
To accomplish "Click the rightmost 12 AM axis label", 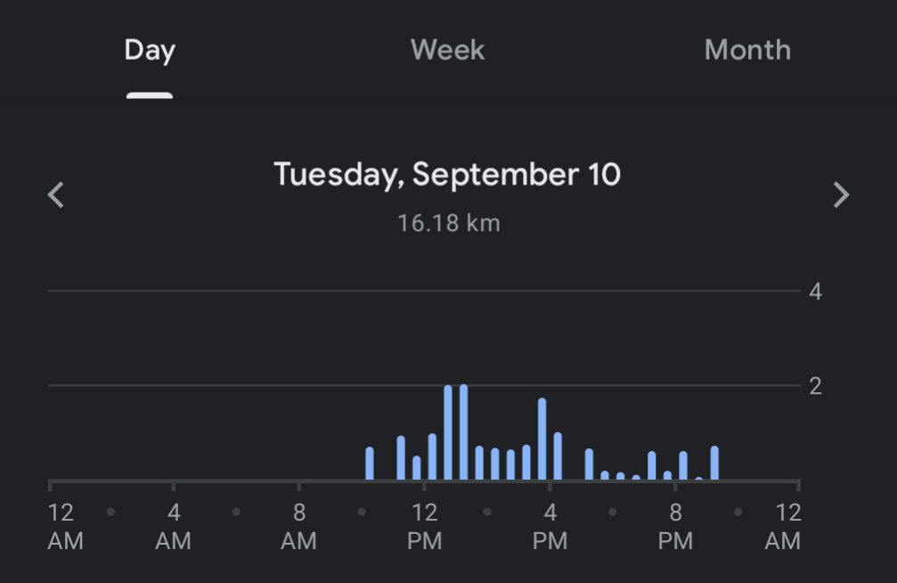I will tap(782, 527).
